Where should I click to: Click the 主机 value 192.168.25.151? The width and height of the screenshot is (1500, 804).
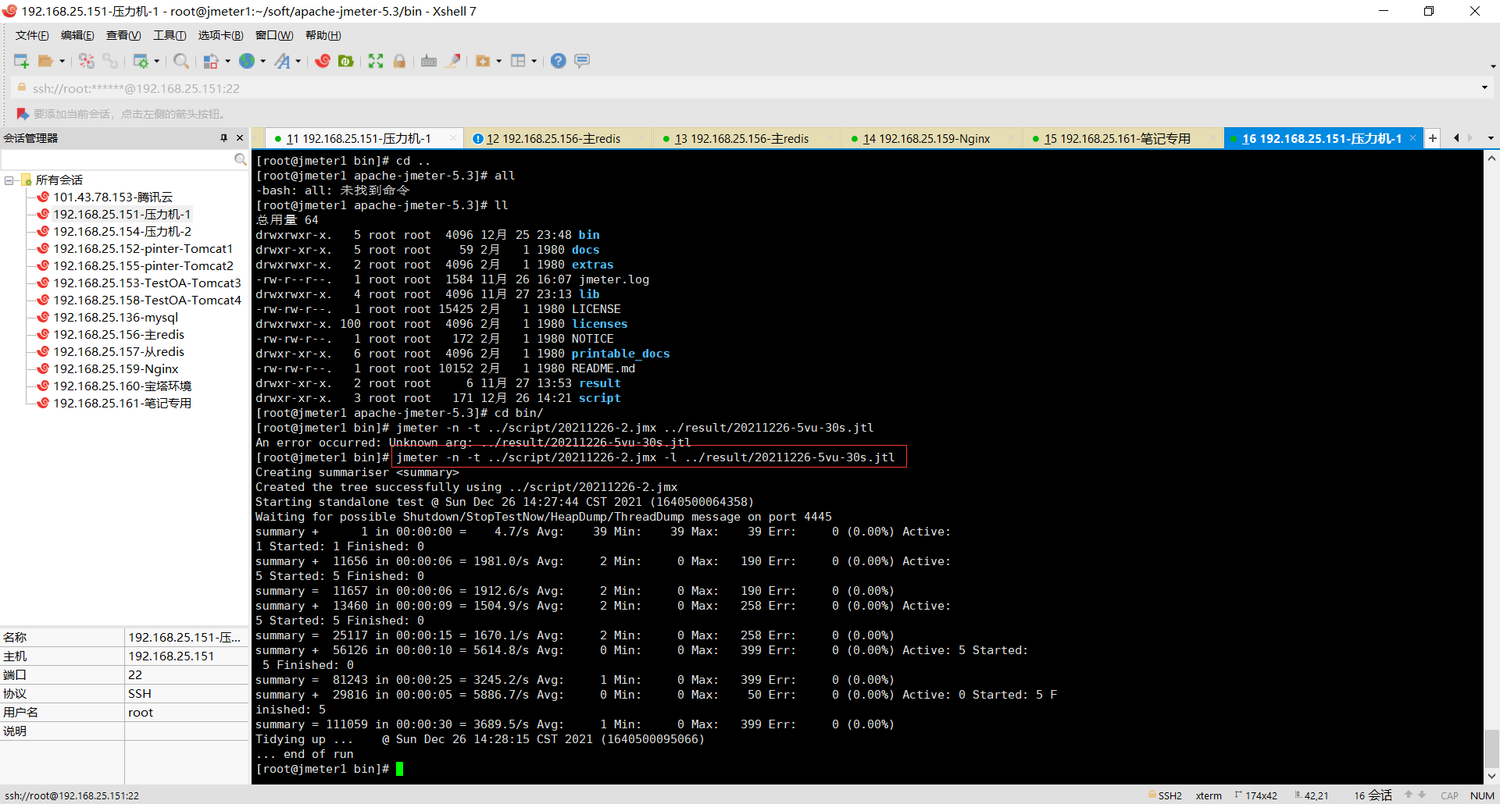pyautogui.click(x=171, y=656)
